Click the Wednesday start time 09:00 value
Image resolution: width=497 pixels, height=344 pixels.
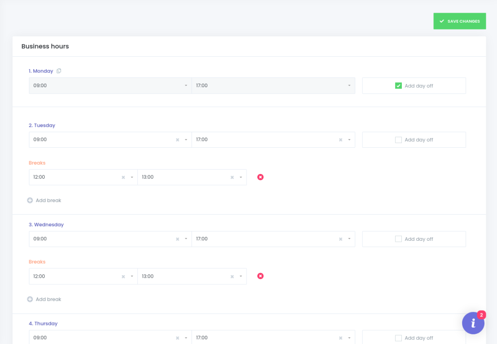pyautogui.click(x=40, y=239)
